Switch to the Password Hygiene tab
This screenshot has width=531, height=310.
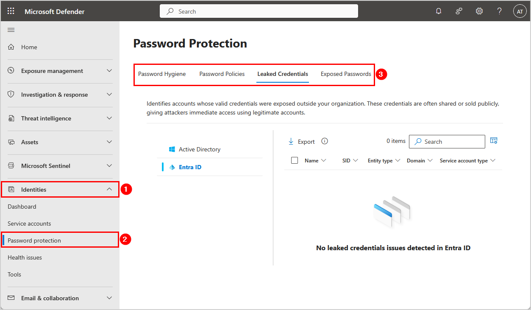pyautogui.click(x=162, y=74)
